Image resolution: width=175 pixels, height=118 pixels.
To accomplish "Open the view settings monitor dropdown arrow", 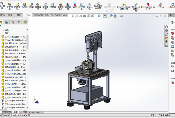I will 124,16.
